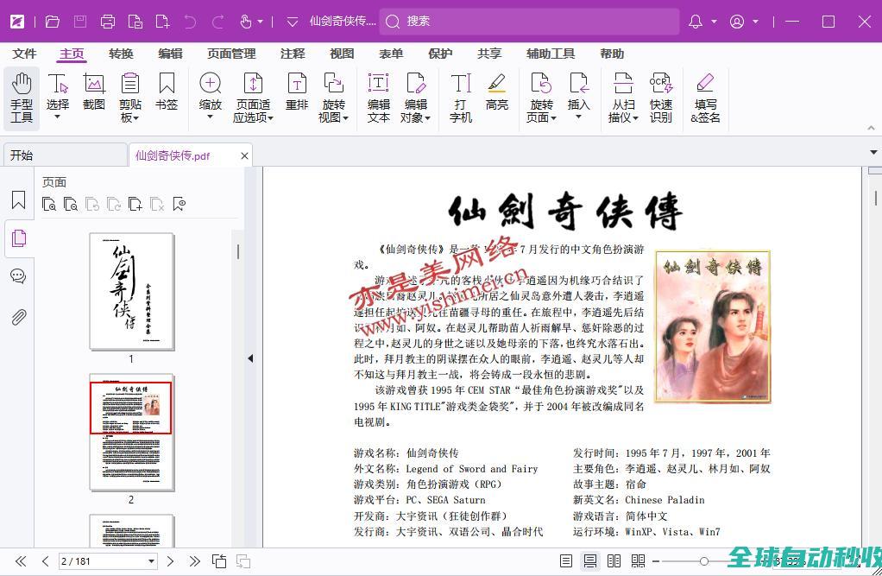882x576 pixels.
Task: Open the Convert (转换) ribbon tab
Action: point(121,54)
